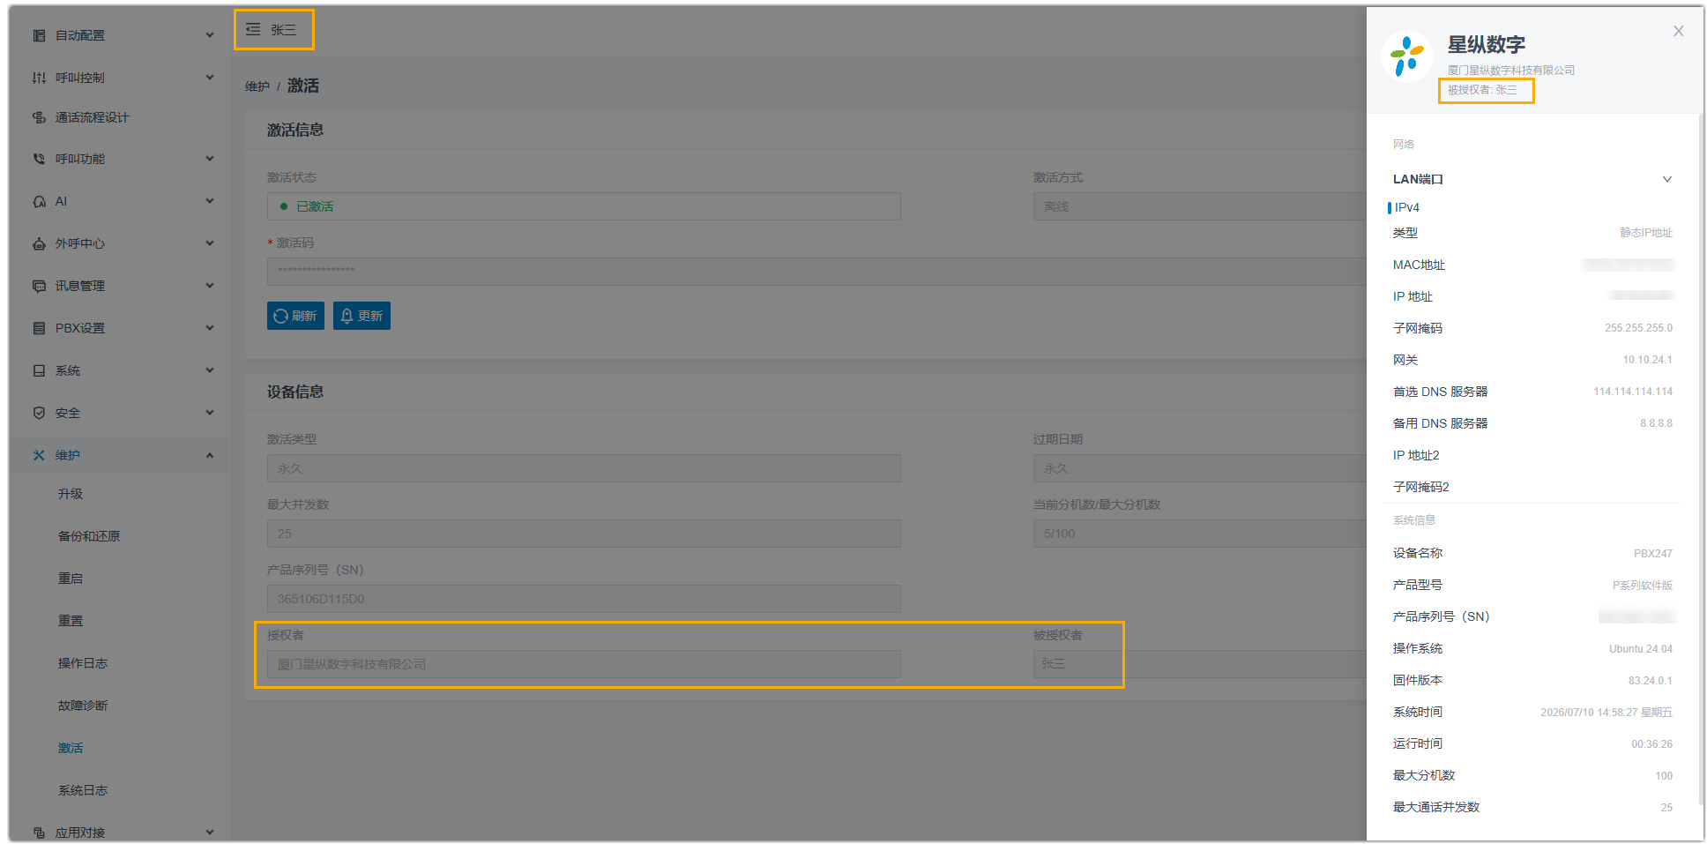Expand the 系统 menu arrow

[210, 370]
